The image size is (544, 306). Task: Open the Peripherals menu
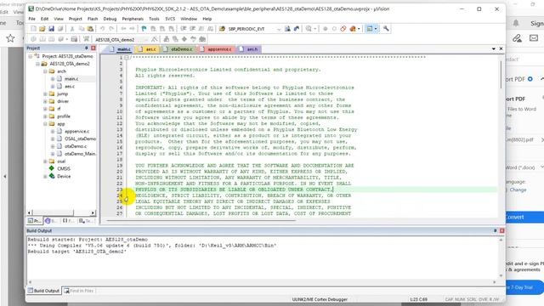133,19
